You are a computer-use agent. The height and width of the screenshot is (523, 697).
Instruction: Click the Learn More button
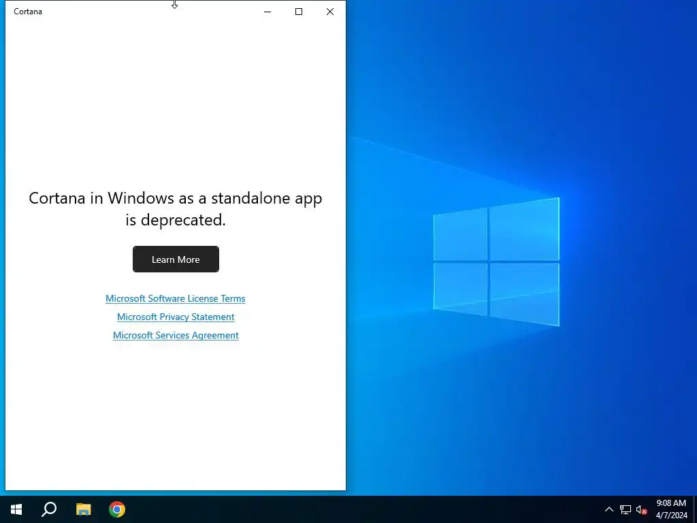[176, 259]
